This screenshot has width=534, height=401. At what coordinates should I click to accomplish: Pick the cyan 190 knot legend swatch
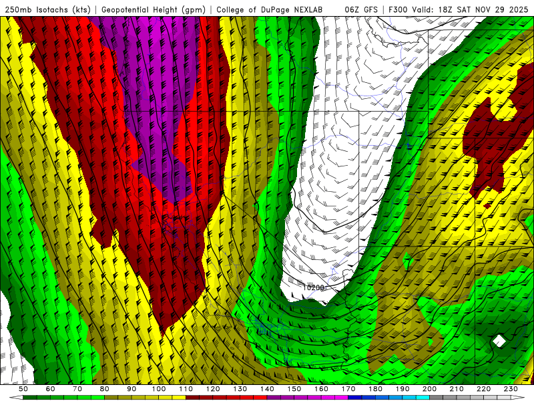pos(410,398)
